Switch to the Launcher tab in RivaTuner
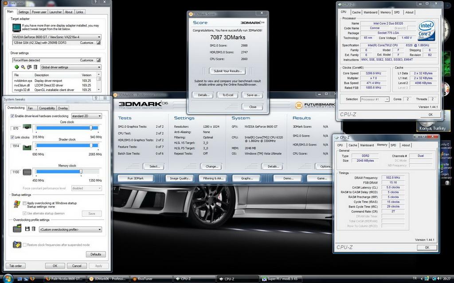The width and height of the screenshot is (454, 283). [x=55, y=12]
